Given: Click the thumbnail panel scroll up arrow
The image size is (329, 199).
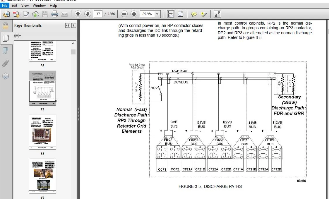Looking at the screenshot, I should [x=73, y=43].
